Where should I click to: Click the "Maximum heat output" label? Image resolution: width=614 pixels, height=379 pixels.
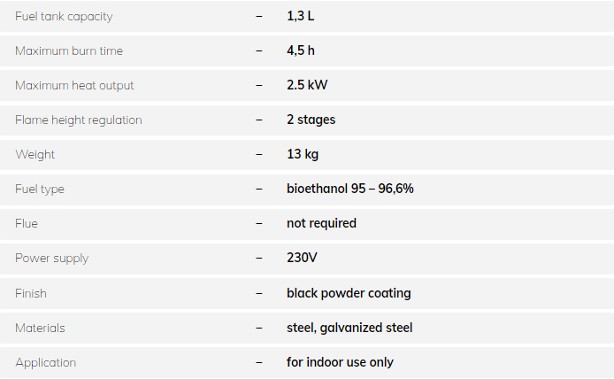(x=74, y=86)
